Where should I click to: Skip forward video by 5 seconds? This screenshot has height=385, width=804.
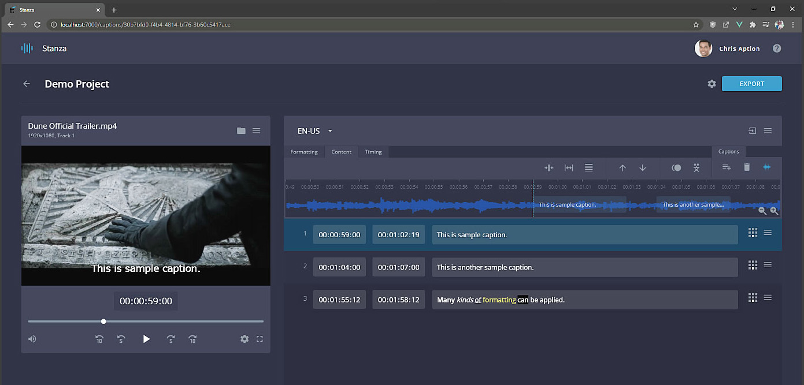tap(171, 339)
